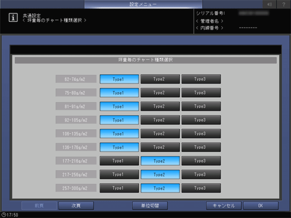Image resolution: width=291 pixels, height=218 pixels.
Task: Select Type3 for 62-74g/m2
Action: click(201, 79)
